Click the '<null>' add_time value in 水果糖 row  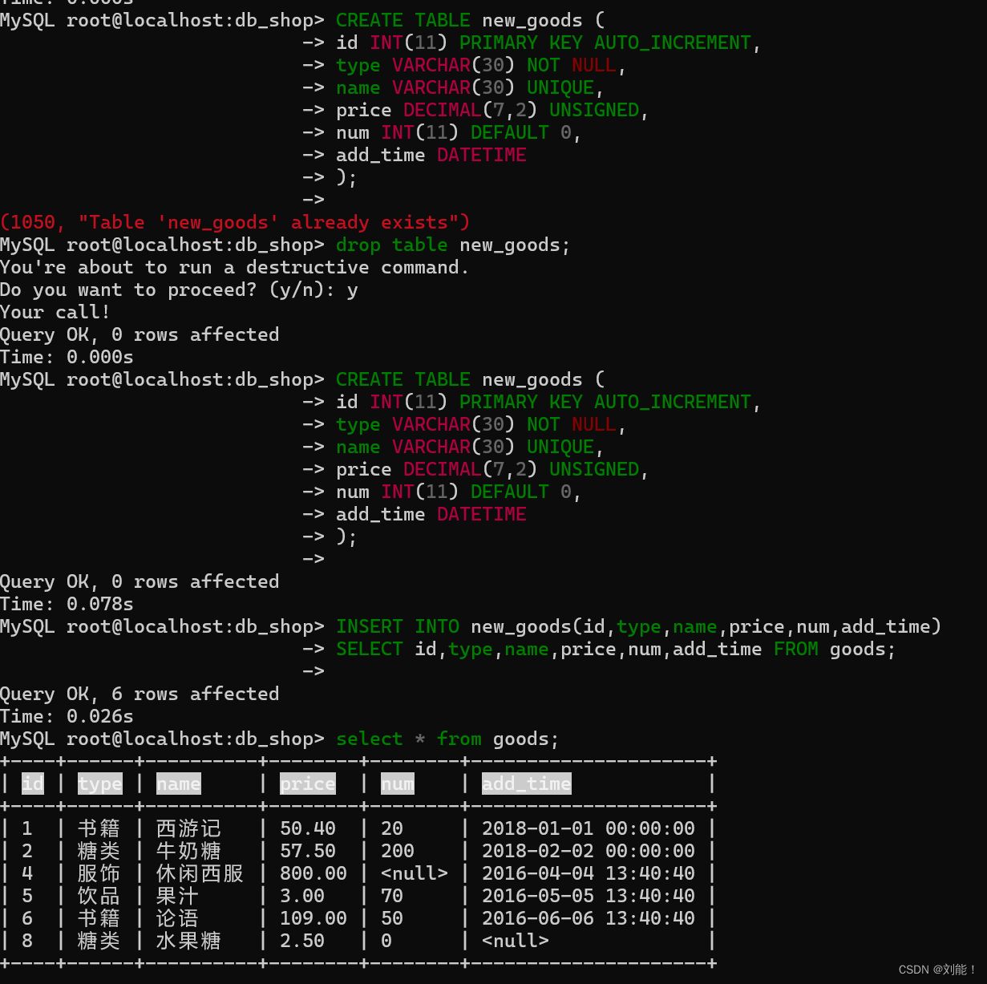click(516, 941)
